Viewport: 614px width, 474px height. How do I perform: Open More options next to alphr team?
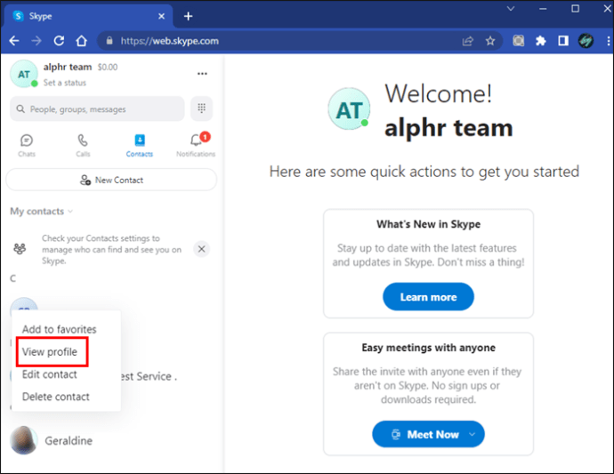point(202,74)
